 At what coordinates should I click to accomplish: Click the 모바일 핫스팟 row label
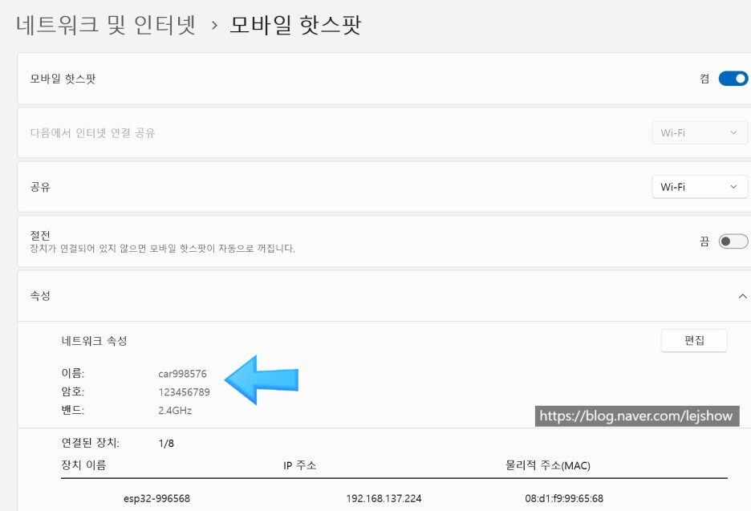[x=63, y=79]
